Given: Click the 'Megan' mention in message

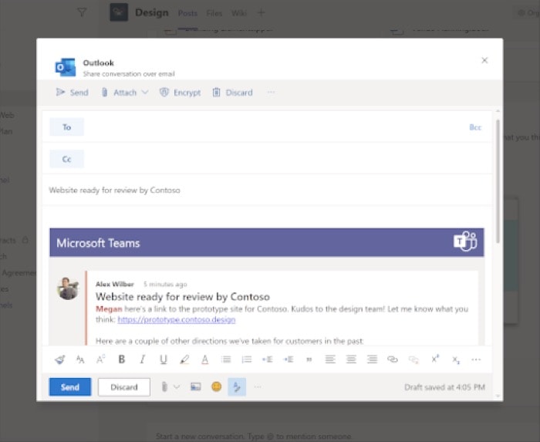Looking at the screenshot, I should coord(109,309).
